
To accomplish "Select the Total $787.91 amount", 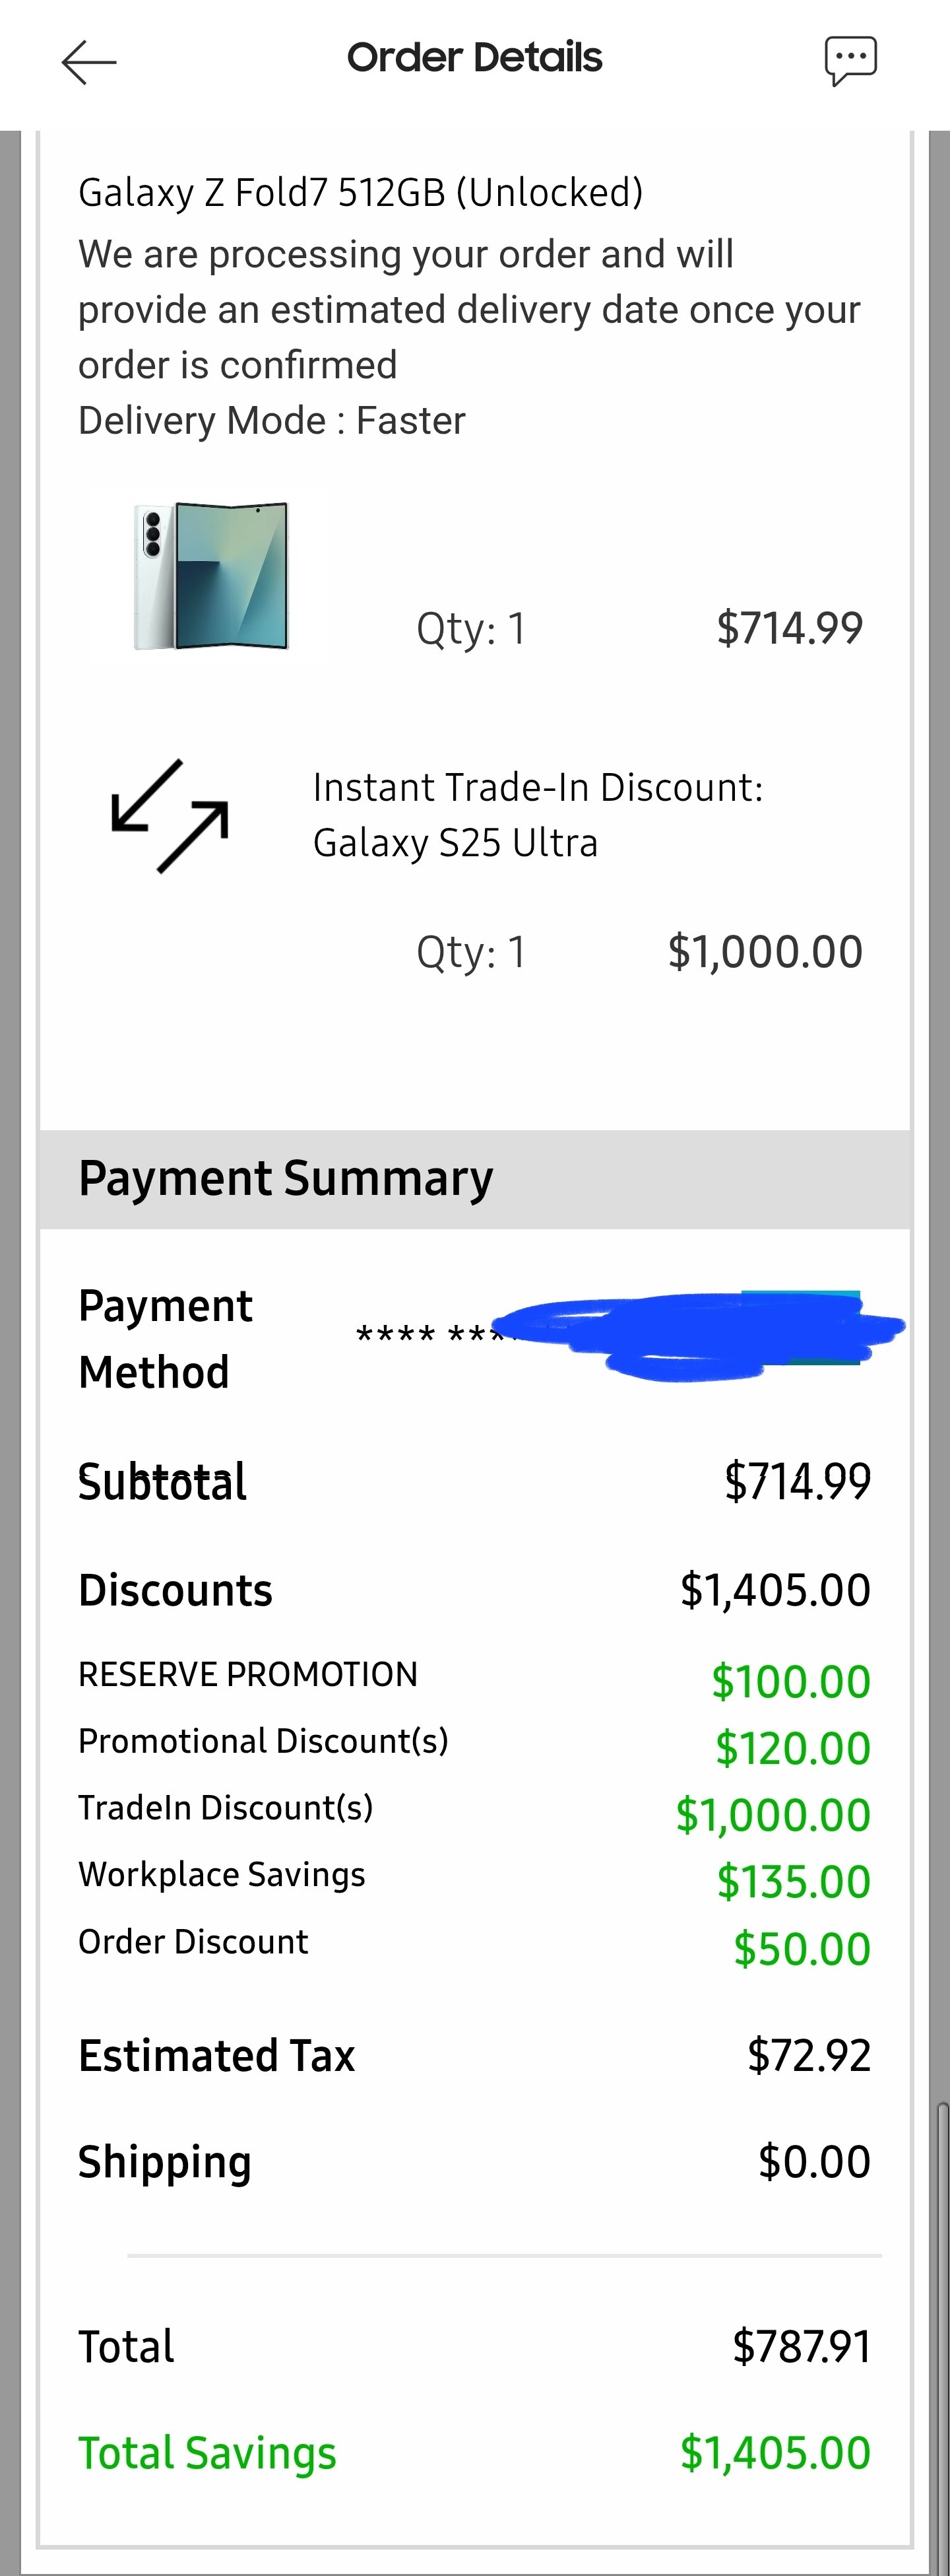I will (x=802, y=2346).
